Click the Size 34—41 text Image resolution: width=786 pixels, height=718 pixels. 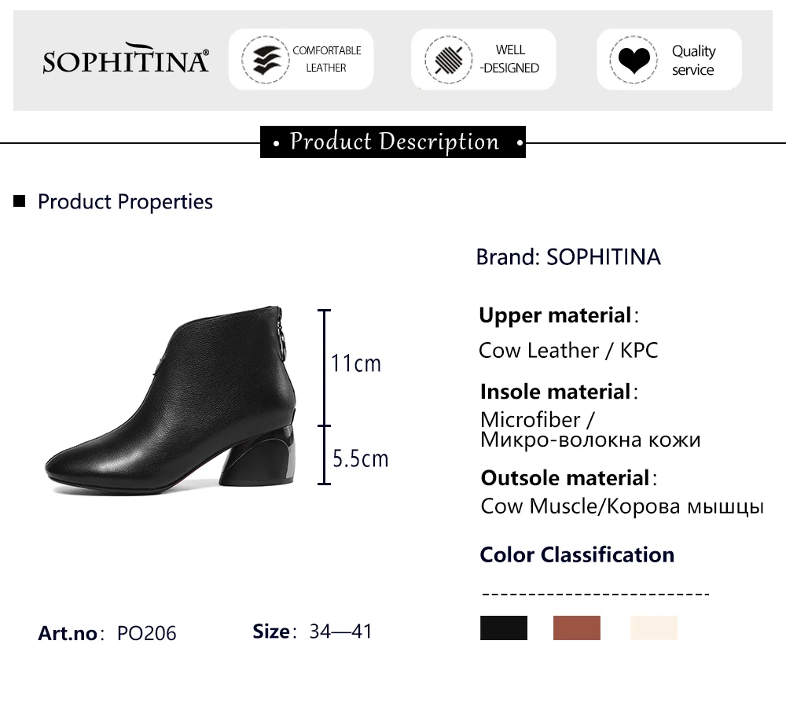[x=312, y=631]
